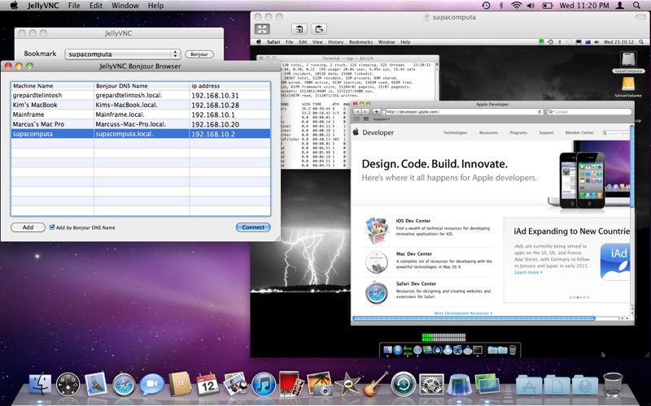Select the grepardtelintosh row in the Bonjour list
This screenshot has width=651, height=406.
coord(140,95)
